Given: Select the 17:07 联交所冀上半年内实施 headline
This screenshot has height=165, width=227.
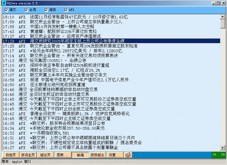Looking at the screenshot, I should pos(111,75).
